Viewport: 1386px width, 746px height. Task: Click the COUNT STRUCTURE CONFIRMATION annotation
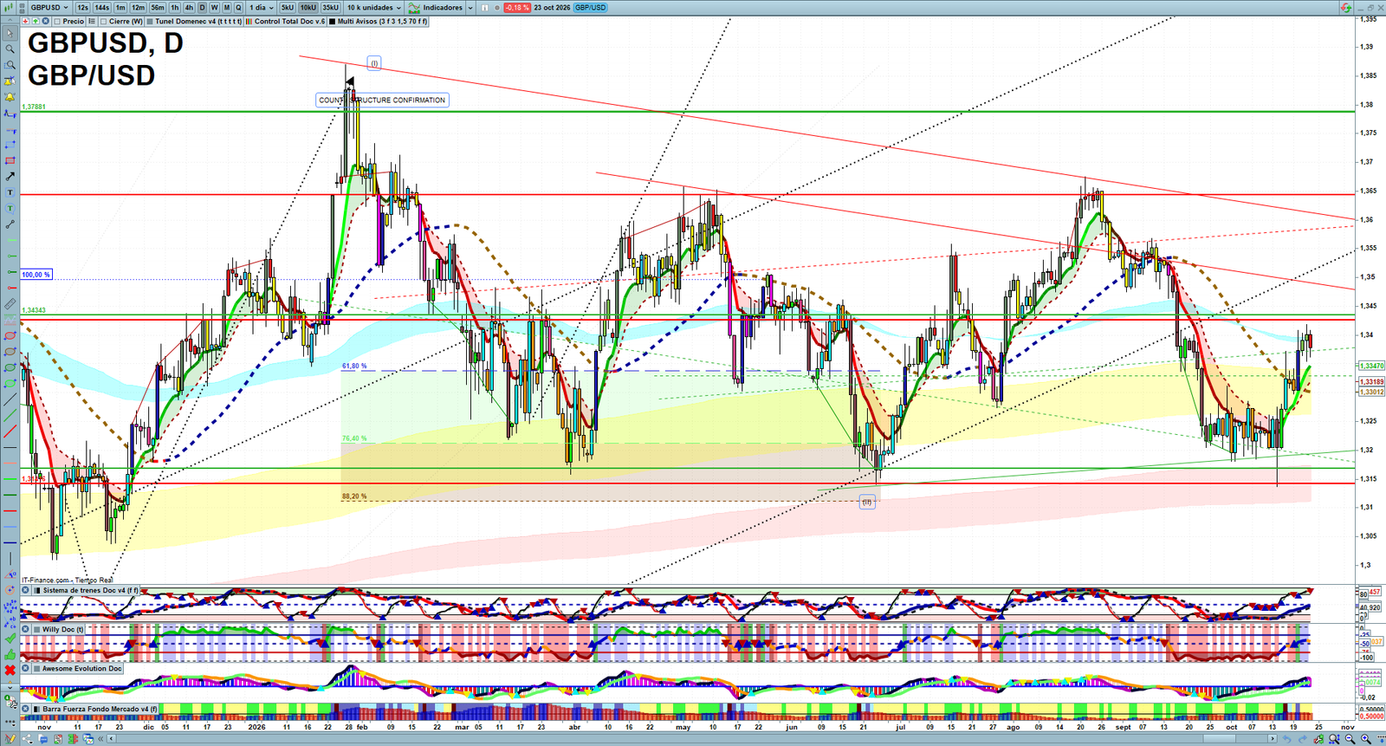(382, 101)
